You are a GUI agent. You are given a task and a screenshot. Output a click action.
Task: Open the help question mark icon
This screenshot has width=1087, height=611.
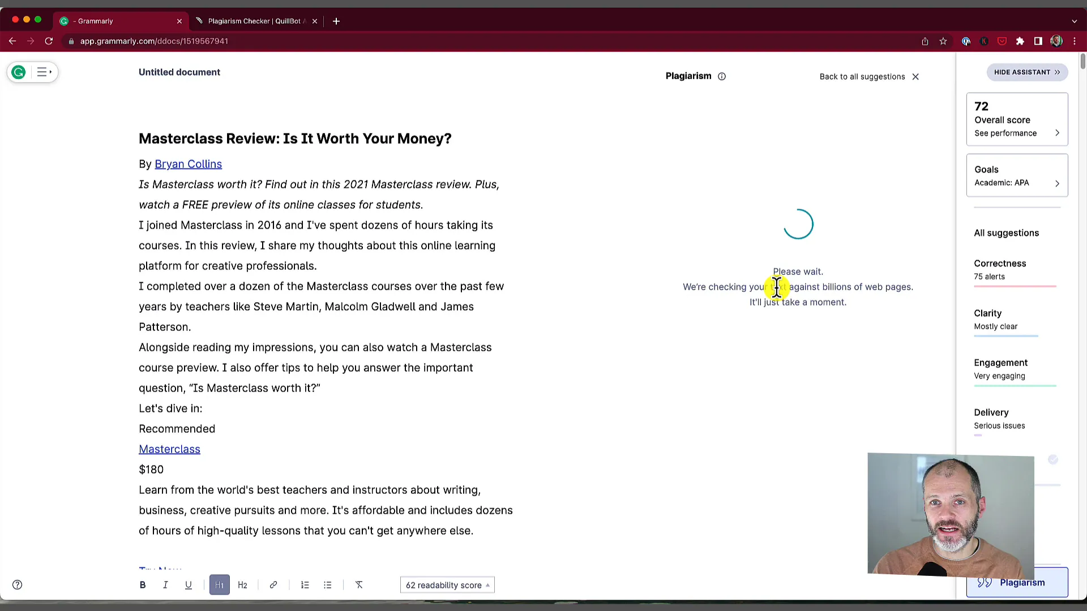point(18,585)
